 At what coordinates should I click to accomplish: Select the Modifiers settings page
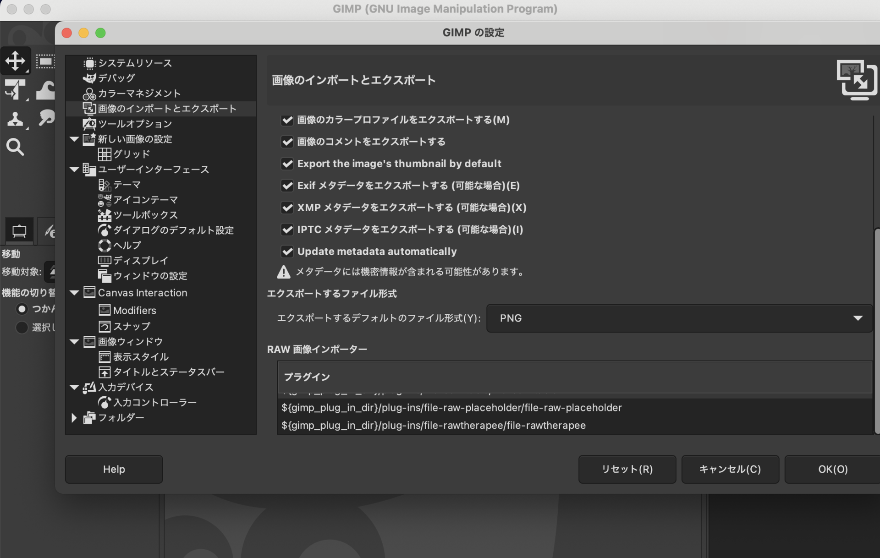(134, 311)
